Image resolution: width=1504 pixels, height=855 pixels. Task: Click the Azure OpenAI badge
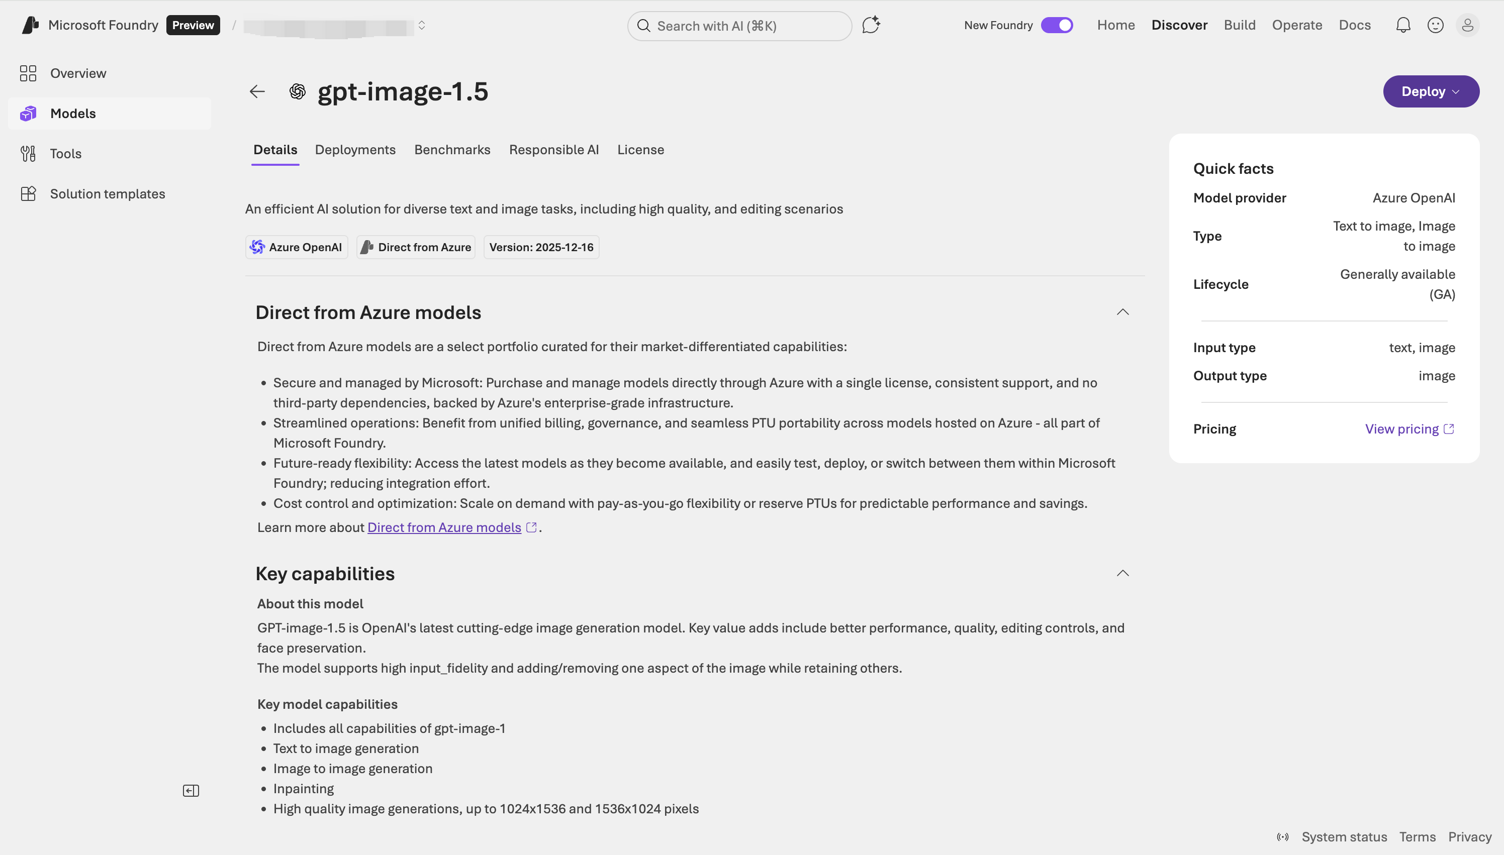tap(297, 247)
